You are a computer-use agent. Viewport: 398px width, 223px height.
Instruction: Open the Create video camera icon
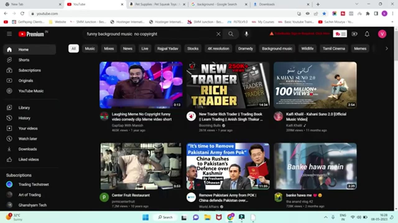(x=354, y=34)
